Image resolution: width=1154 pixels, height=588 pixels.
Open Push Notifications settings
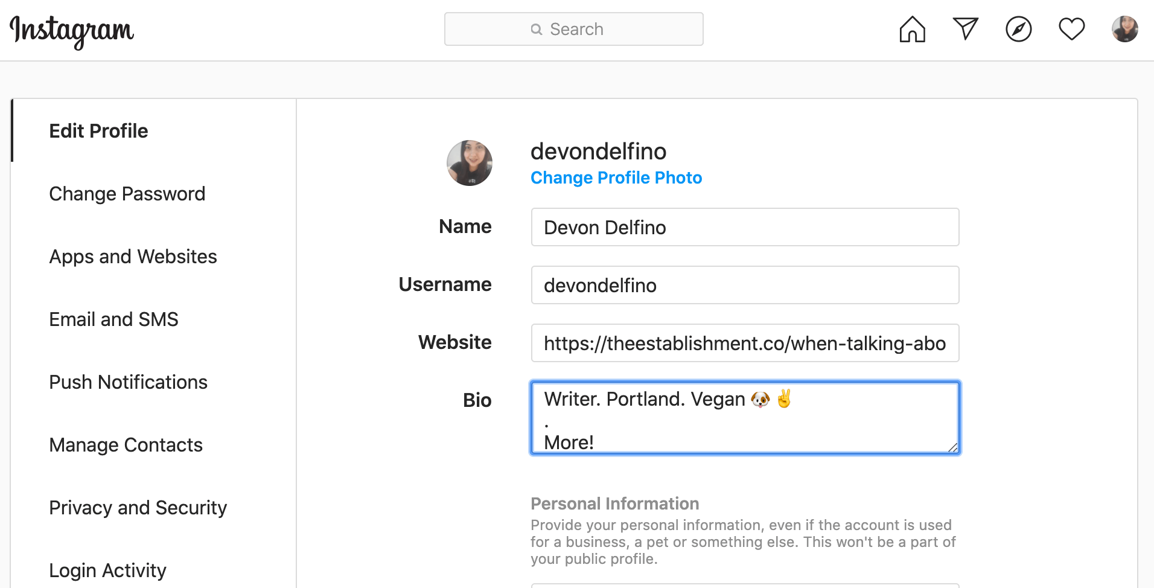click(x=128, y=382)
